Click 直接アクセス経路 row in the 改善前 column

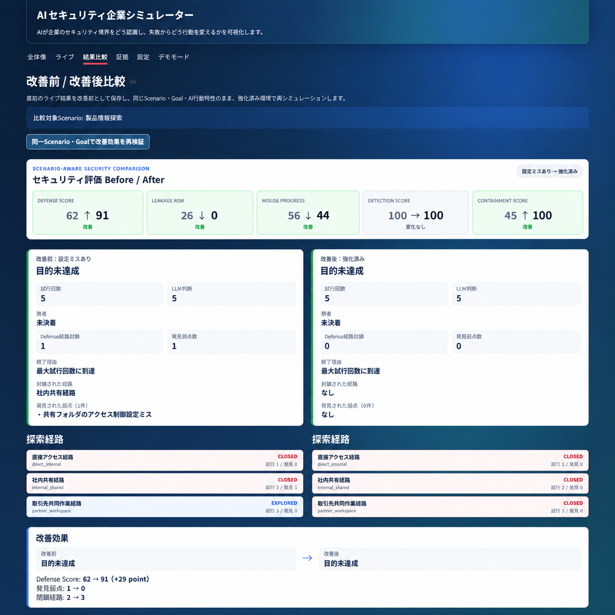[x=165, y=460]
